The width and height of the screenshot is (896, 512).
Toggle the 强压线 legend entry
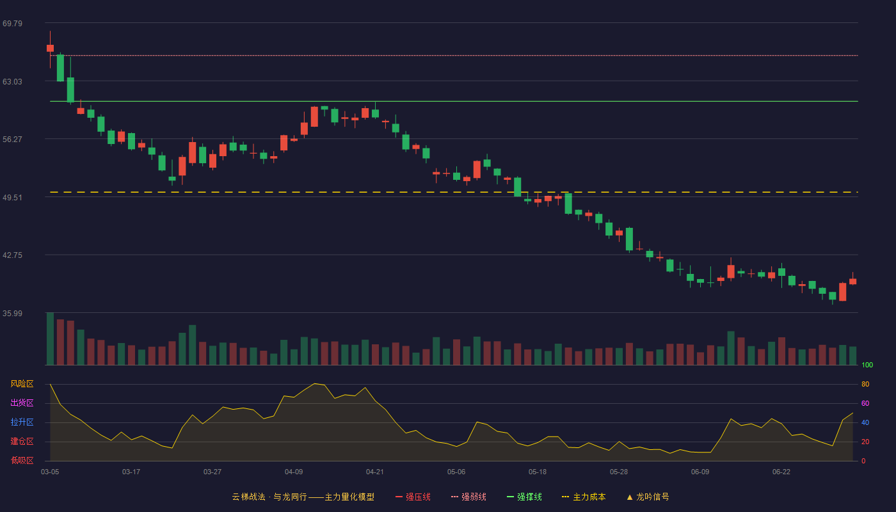click(x=413, y=497)
